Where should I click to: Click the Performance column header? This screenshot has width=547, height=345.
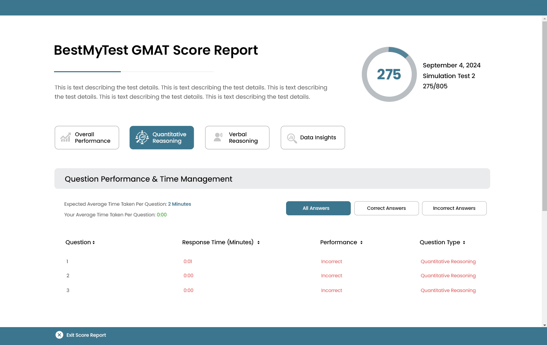coord(339,242)
